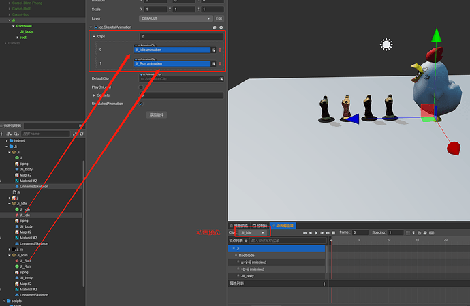Click the Edit layer button
470x306 pixels.
219,18
